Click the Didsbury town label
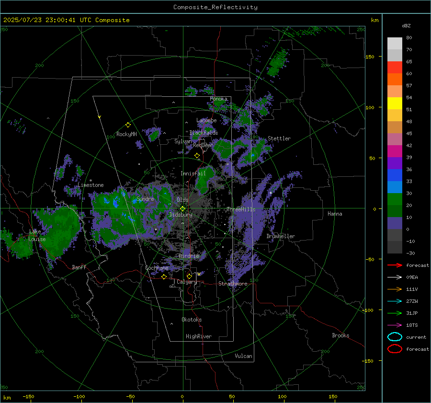The image size is (431, 403). [x=181, y=215]
